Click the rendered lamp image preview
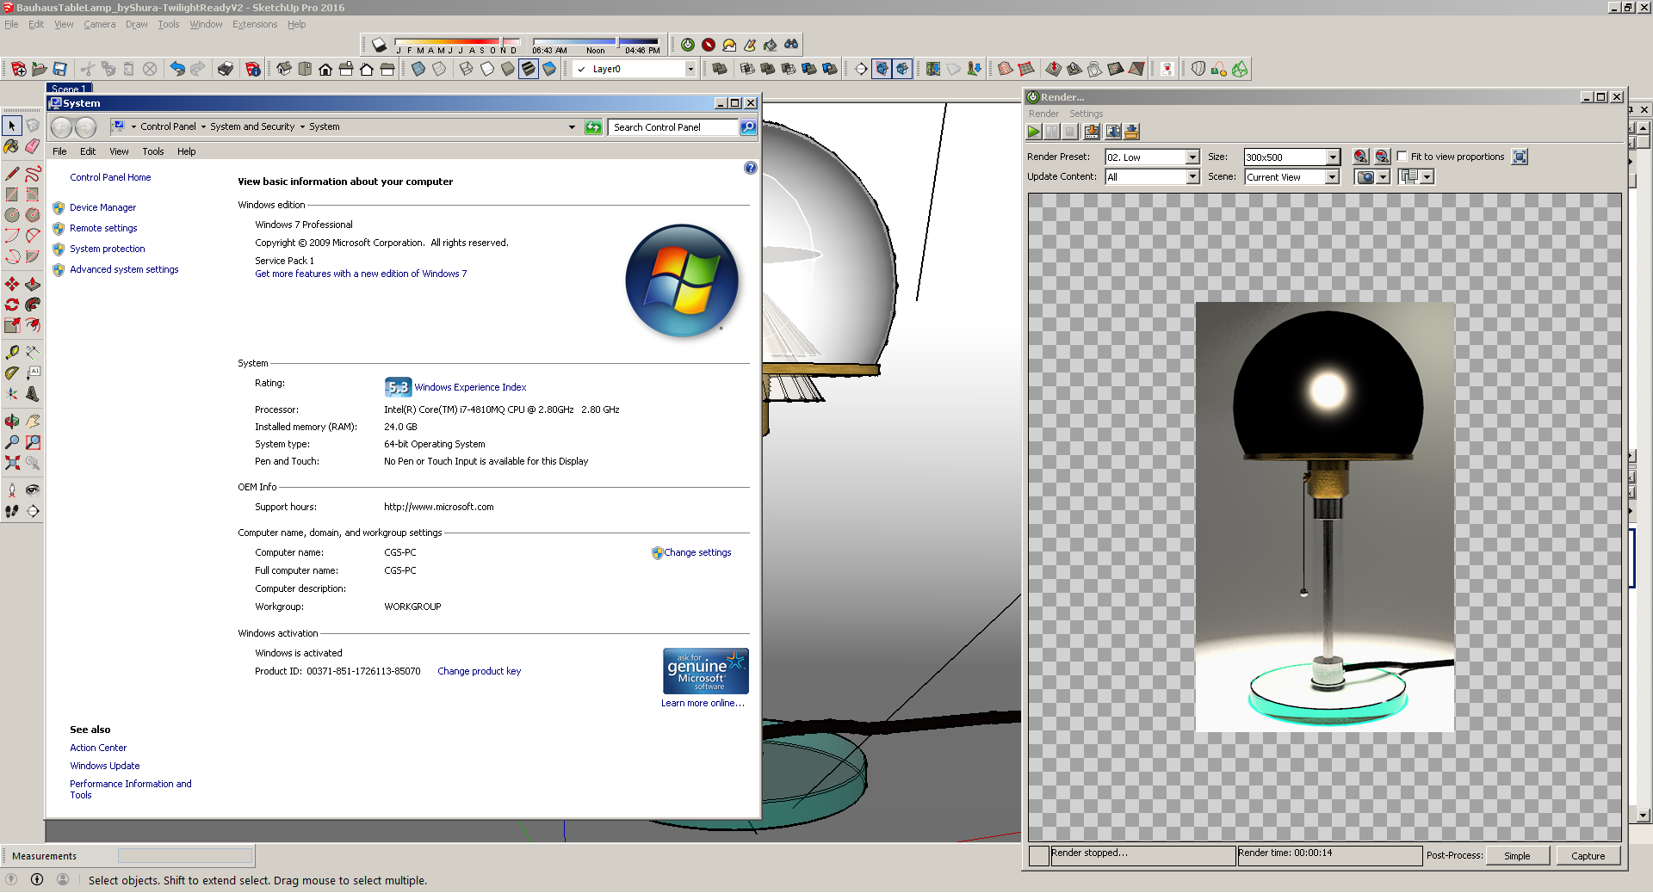Image resolution: width=1653 pixels, height=893 pixels. [x=1324, y=517]
